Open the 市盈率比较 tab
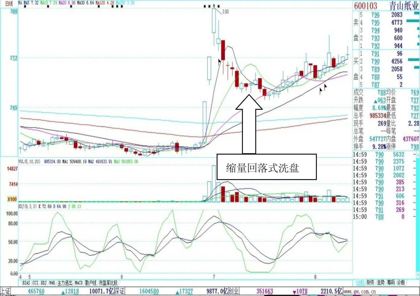Screen dimensions: 420x296 coord(108,283)
